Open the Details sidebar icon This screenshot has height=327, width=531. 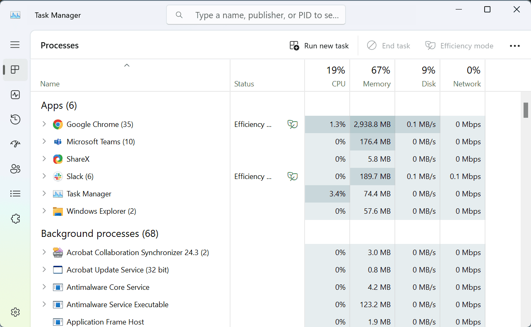15,193
